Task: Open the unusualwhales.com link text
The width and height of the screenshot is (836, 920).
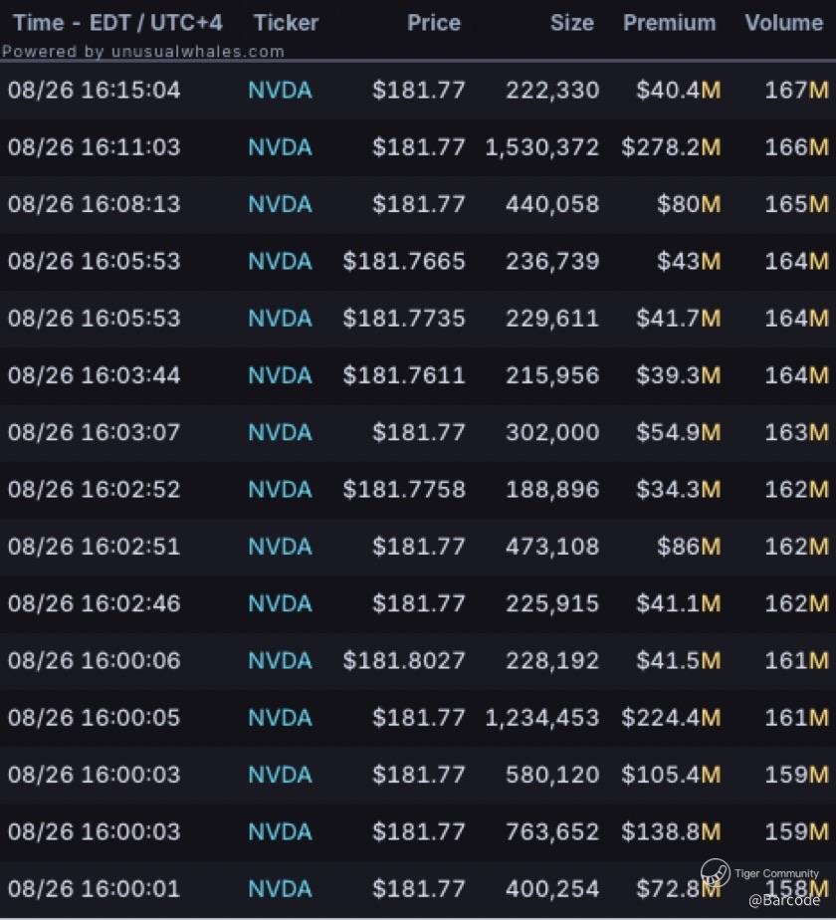Action: click(x=199, y=51)
